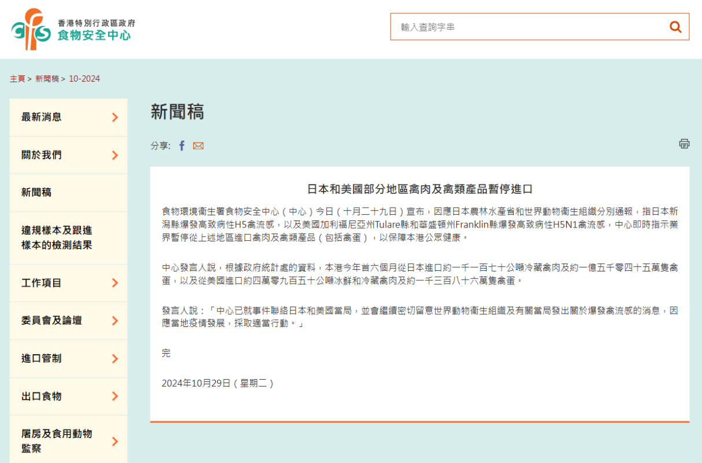The height and width of the screenshot is (463, 702).
Task: Click the magnifier search icon
Action: [x=675, y=27]
